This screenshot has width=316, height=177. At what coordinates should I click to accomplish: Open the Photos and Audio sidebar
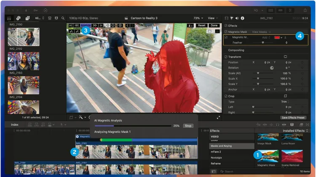coord(19,18)
